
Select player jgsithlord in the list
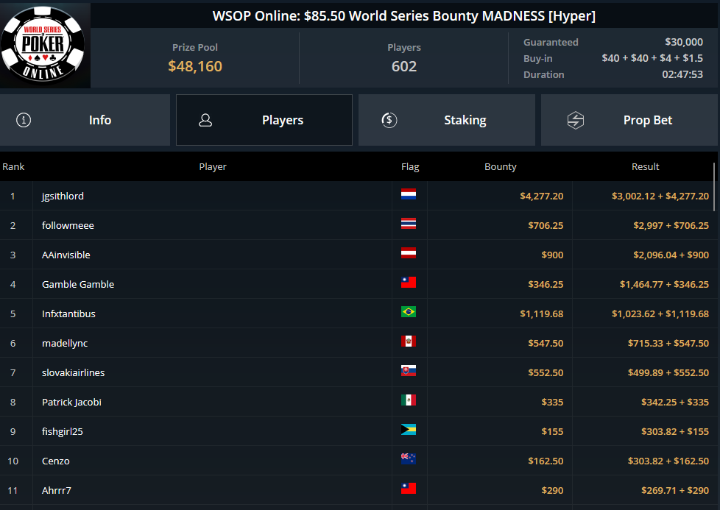point(63,196)
